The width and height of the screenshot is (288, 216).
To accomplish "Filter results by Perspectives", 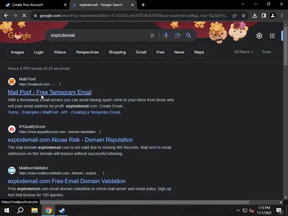I will coord(87,52).
